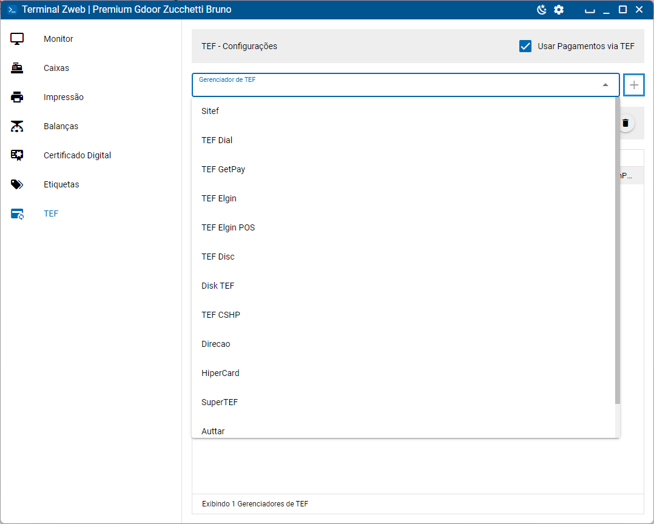Select Sitef from the dropdown list

coord(403,111)
